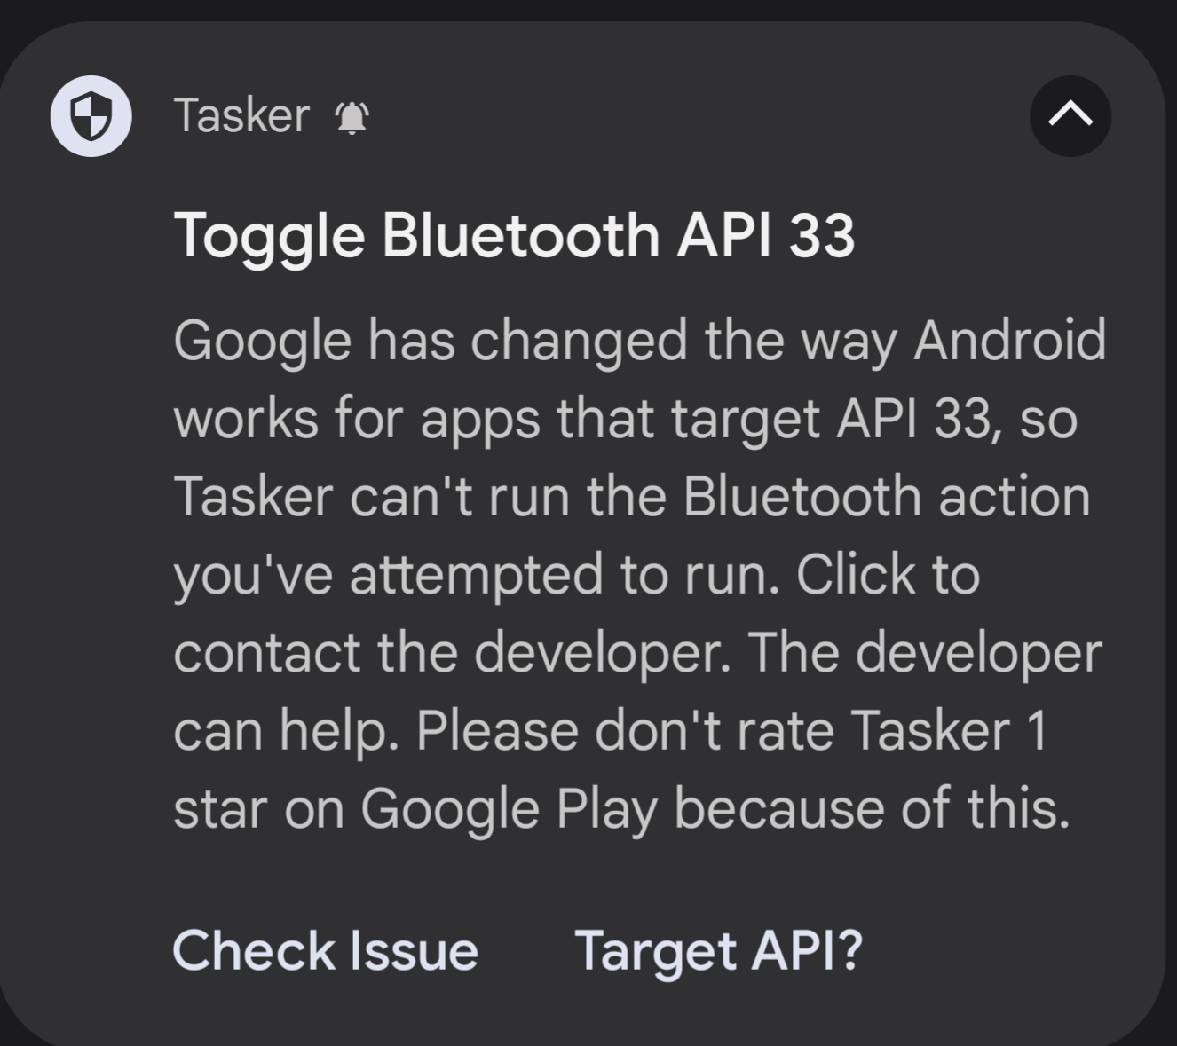Select the word Bluetooth in the notification title
The image size is (1177, 1046).
[x=521, y=235]
